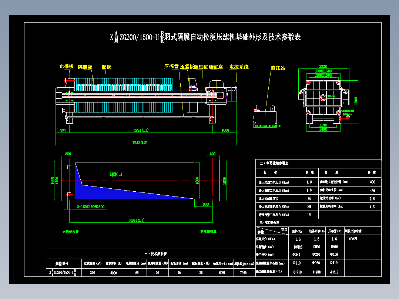
Task: Click the 1.0 pressure value cell
Action: coord(309,182)
